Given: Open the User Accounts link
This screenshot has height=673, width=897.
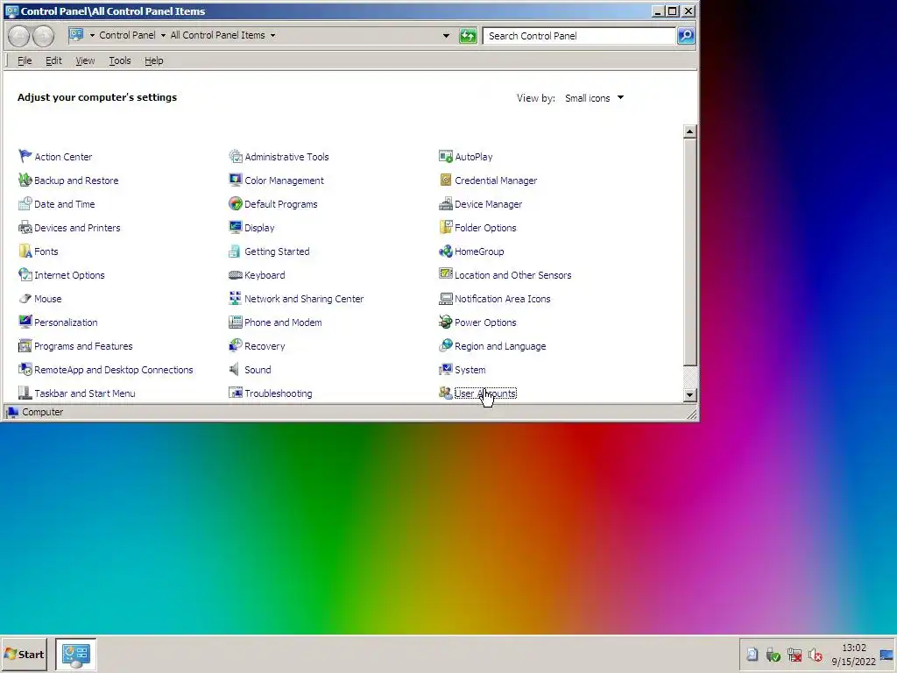Looking at the screenshot, I should pos(485,393).
